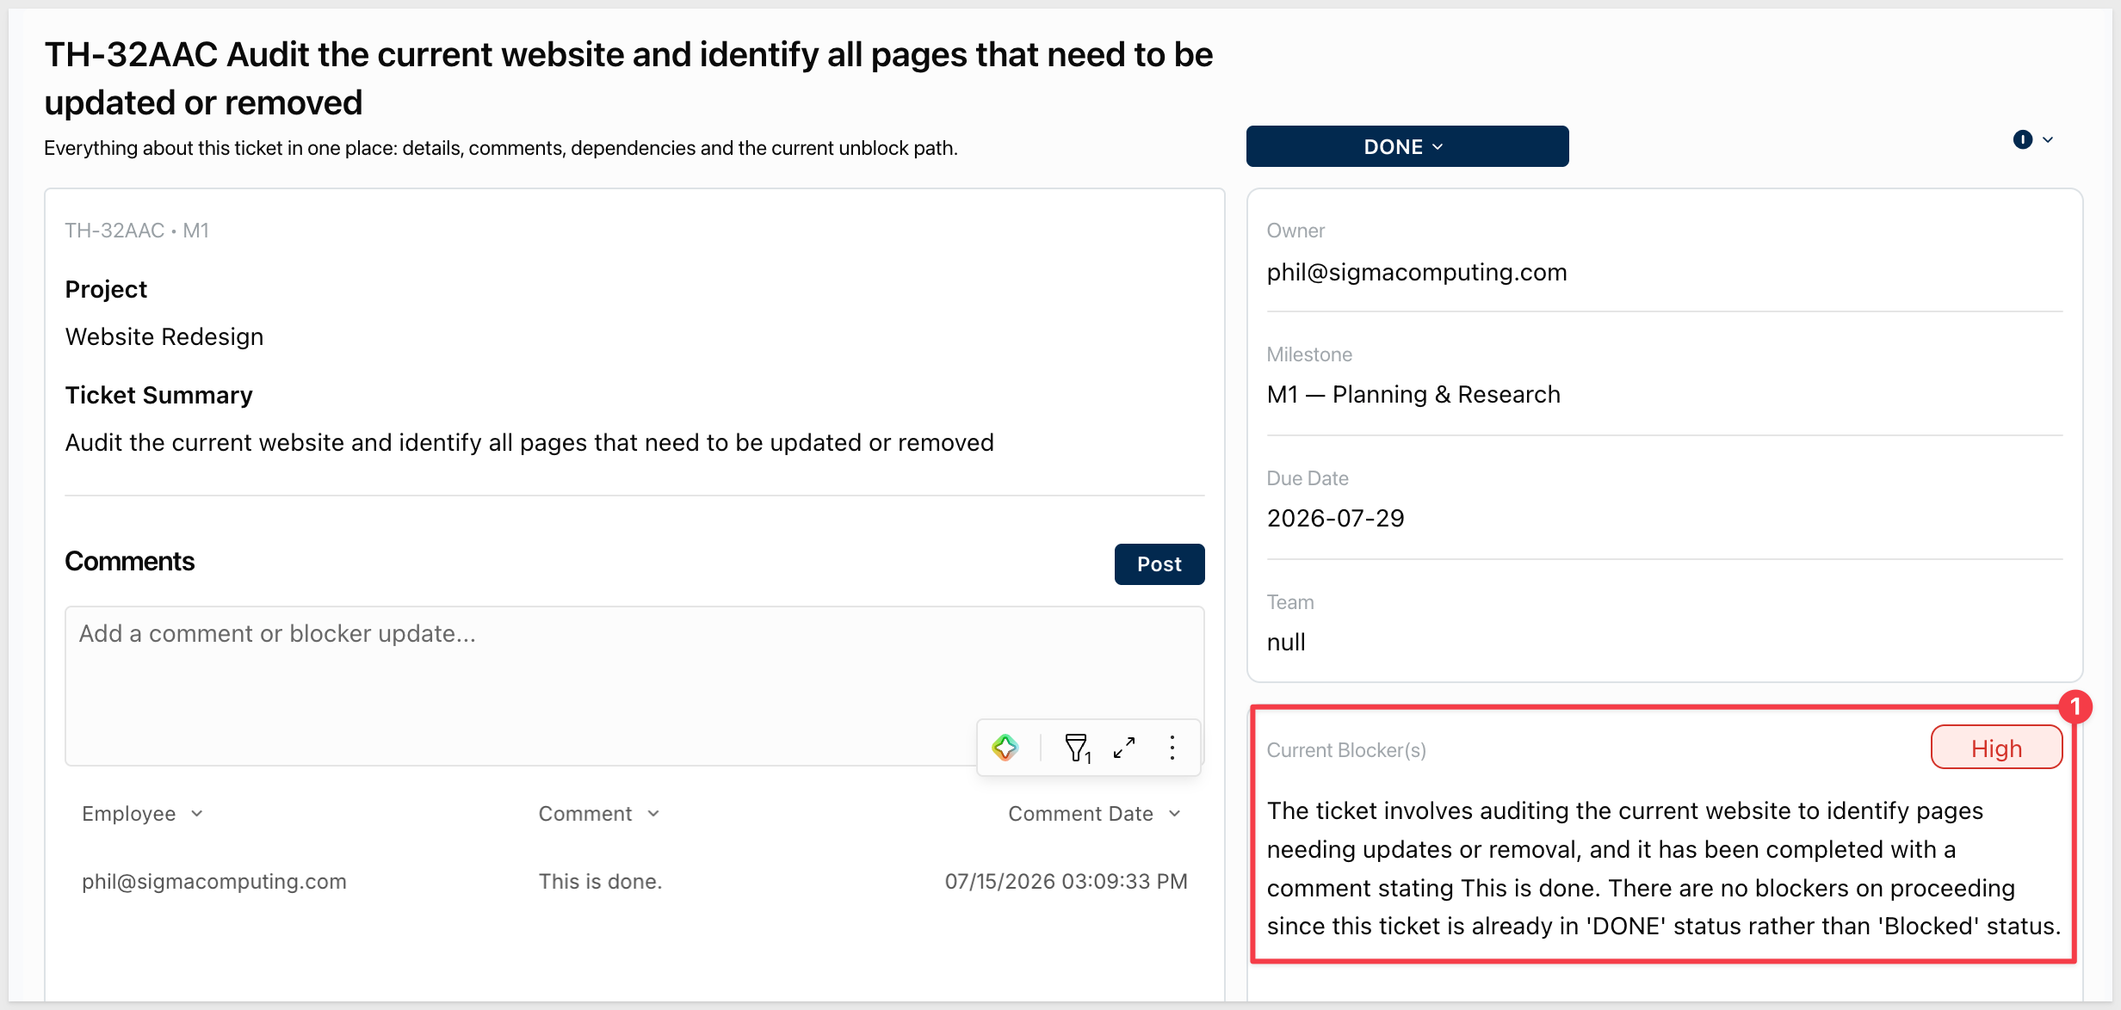Click the Owner email phil@sigmacomputing.com
The image size is (2121, 1010).
click(x=1417, y=272)
